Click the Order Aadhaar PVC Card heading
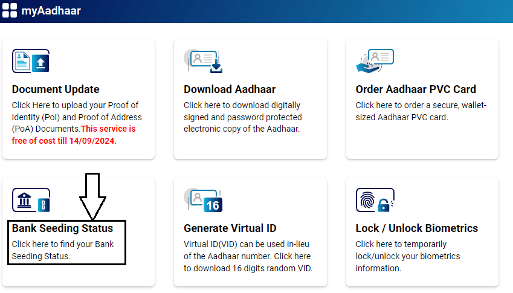513x293 pixels. pos(416,89)
